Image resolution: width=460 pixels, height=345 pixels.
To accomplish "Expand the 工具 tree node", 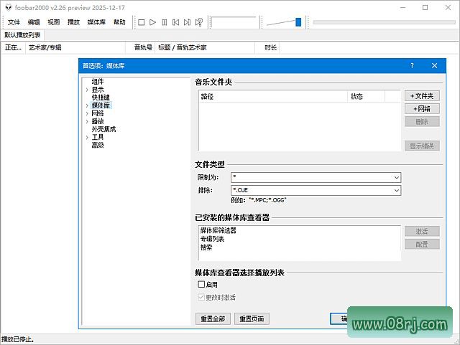I will point(87,137).
